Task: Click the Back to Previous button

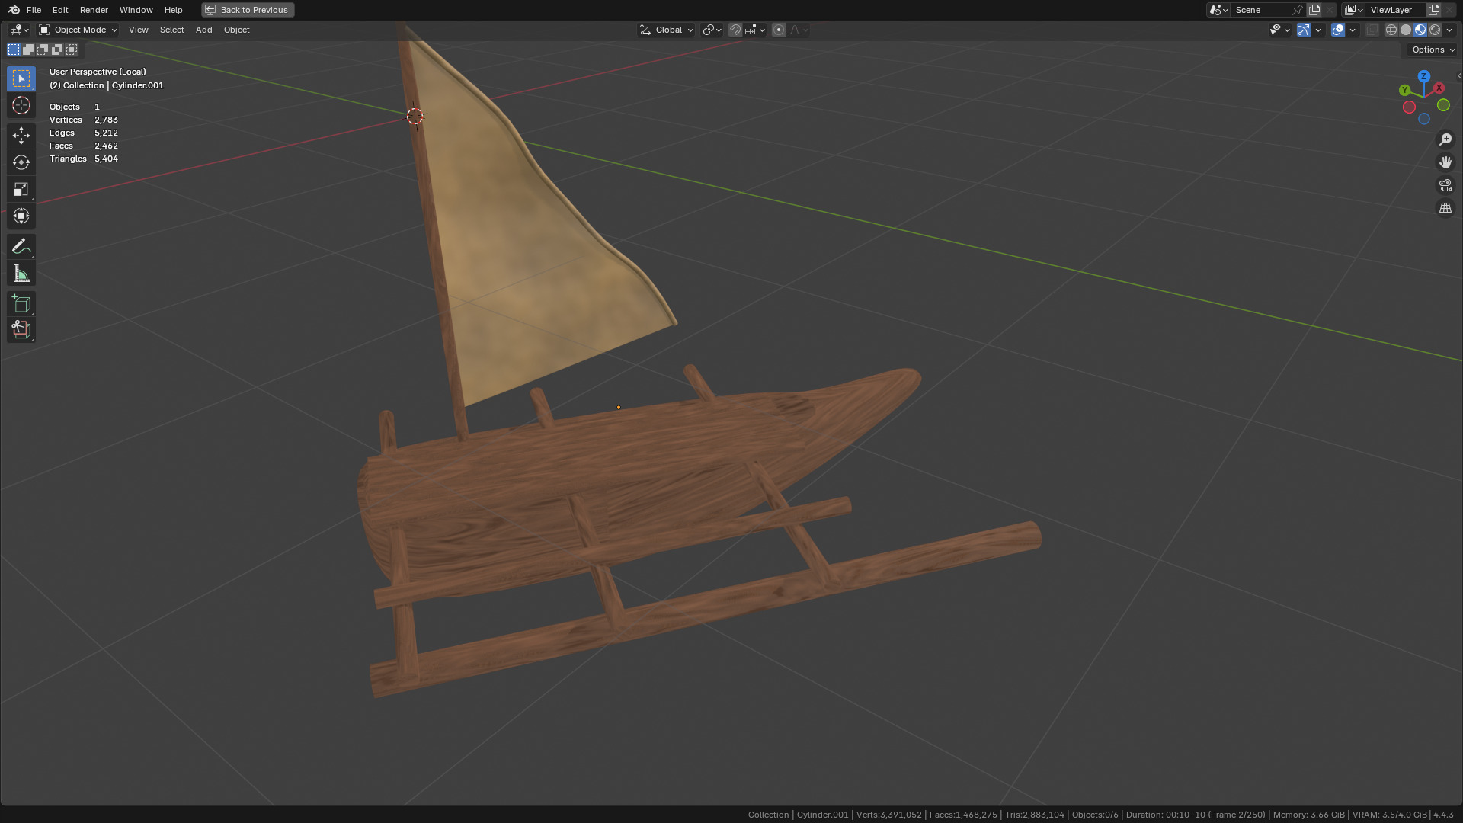Action: tap(248, 10)
